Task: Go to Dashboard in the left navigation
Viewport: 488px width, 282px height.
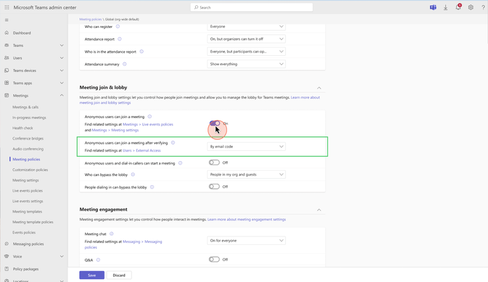Action: (21, 32)
